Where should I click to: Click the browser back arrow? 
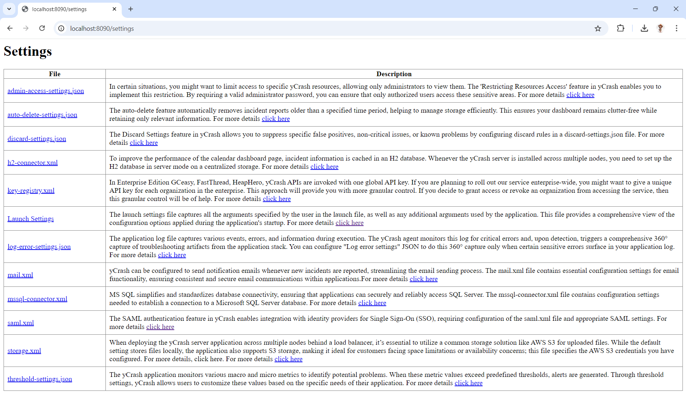(10, 28)
